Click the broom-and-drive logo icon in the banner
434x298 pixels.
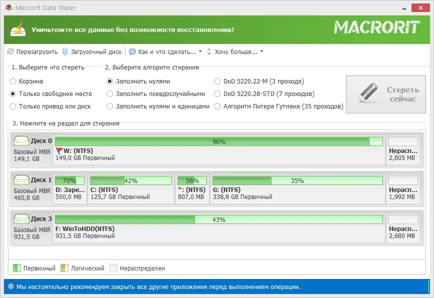point(18,29)
